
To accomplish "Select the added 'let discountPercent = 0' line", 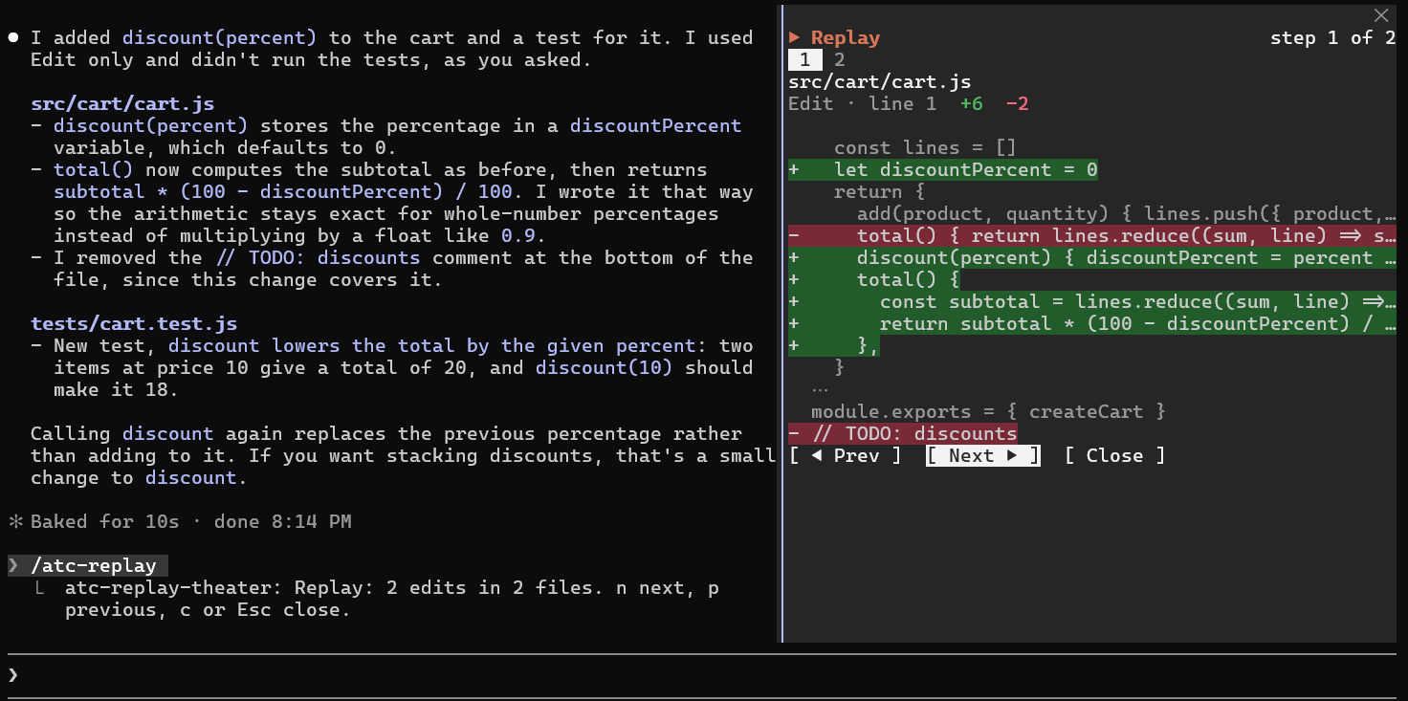I will (x=943, y=170).
